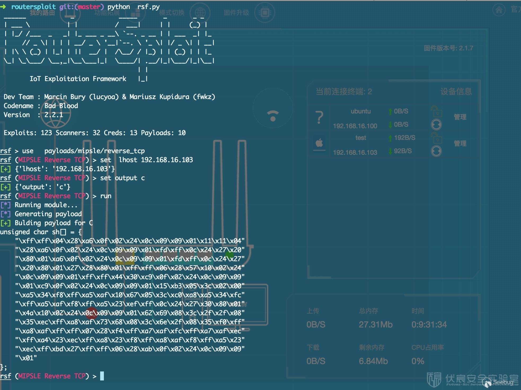Screen dimensions: 521x390
Task: Click the 'Generating payload' status line
Action: [x=41, y=214]
